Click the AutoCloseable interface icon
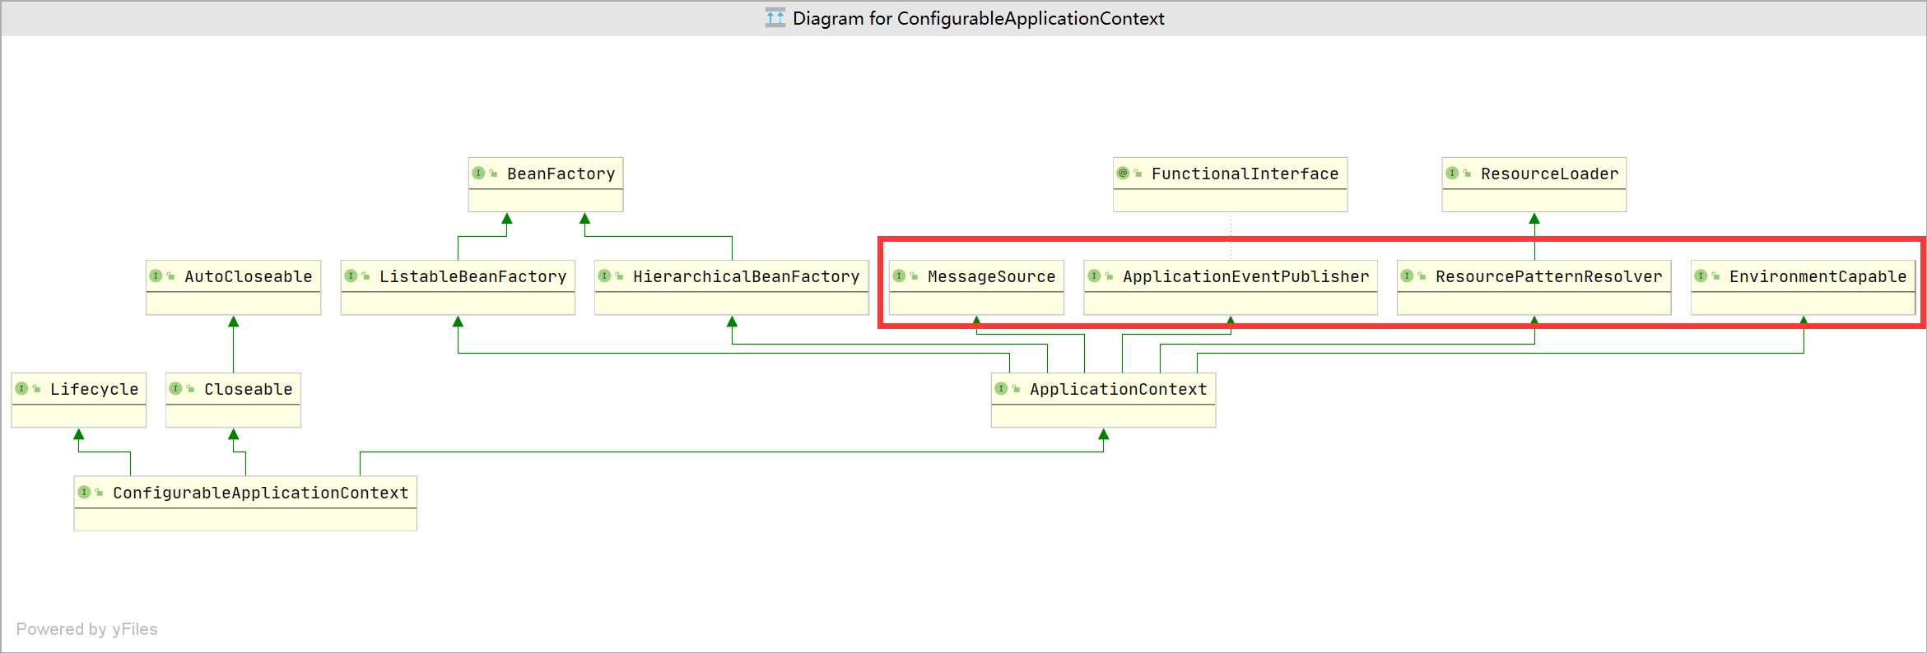 (156, 276)
